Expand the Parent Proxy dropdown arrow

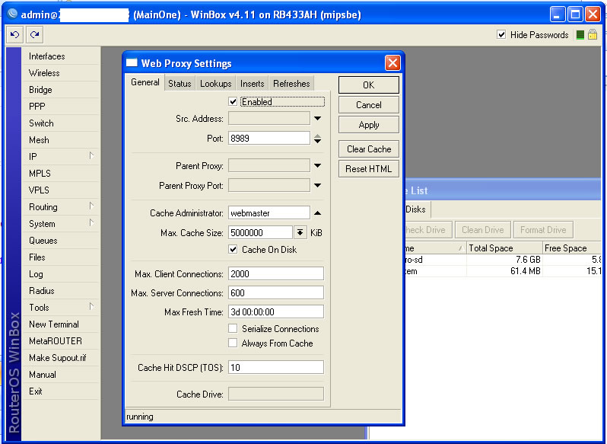(317, 165)
